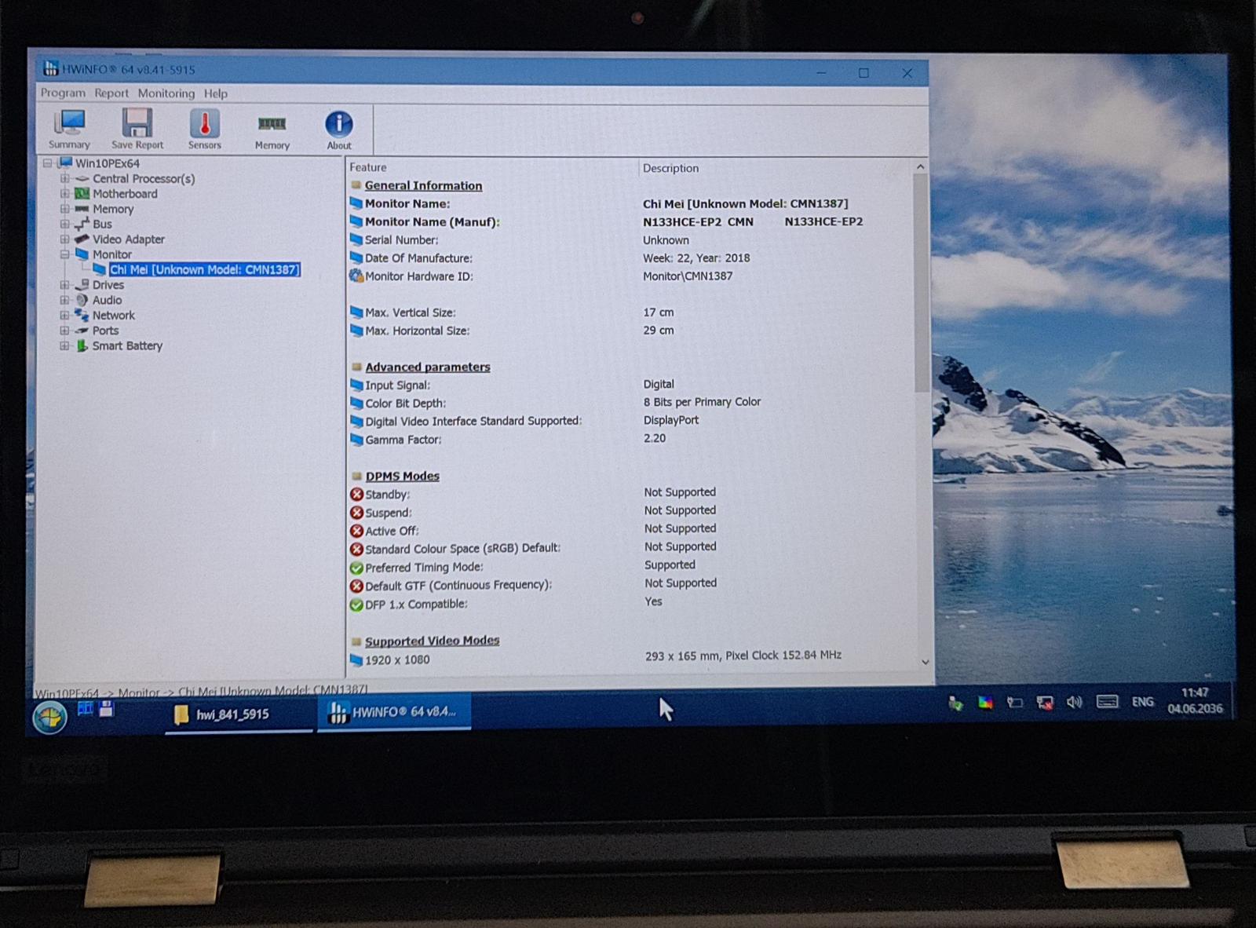Click the Audio speaker tree icon

pyautogui.click(x=82, y=300)
